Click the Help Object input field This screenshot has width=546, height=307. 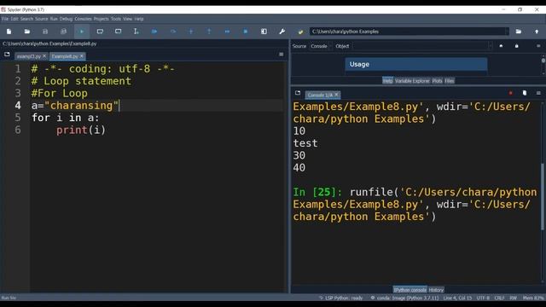click(420, 46)
